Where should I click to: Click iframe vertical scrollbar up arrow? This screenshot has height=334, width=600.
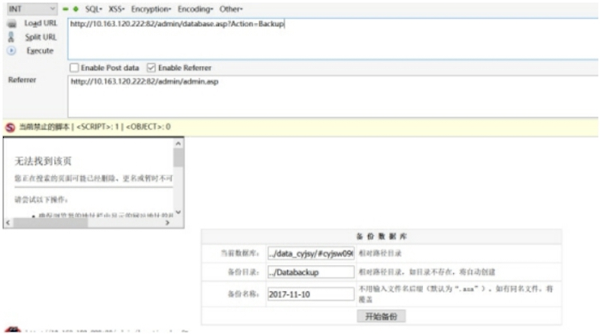pos(178,142)
